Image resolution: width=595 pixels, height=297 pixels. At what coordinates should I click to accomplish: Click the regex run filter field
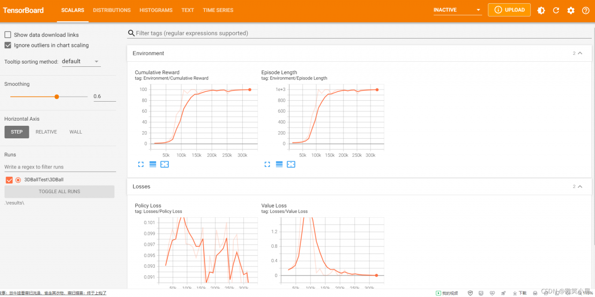tap(60, 167)
